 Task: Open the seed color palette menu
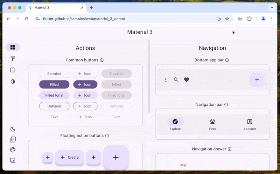(13, 150)
